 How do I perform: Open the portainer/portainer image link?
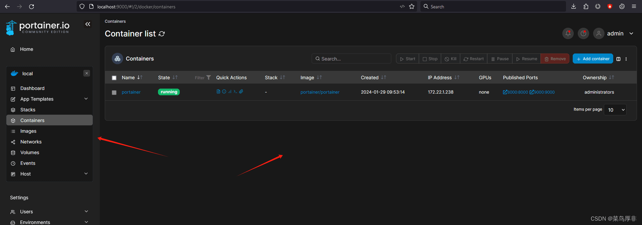[320, 92]
